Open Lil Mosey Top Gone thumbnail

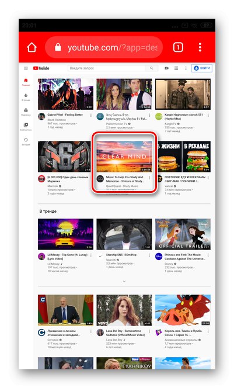[65, 234]
